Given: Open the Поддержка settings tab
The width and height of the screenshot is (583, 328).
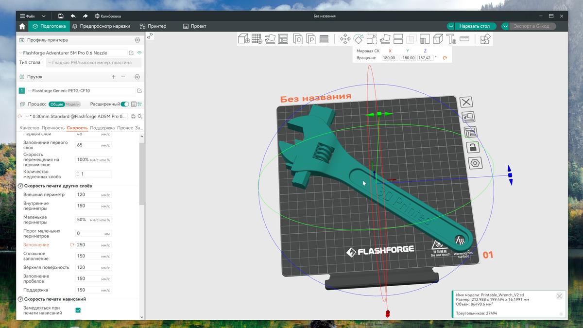Looking at the screenshot, I should coord(102,128).
